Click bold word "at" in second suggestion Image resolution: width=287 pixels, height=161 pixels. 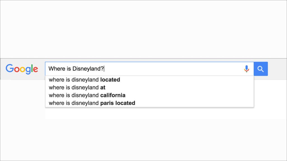pyautogui.click(x=103, y=88)
